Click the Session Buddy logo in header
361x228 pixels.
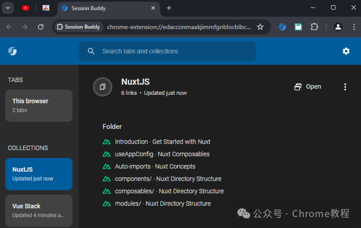coord(12,51)
